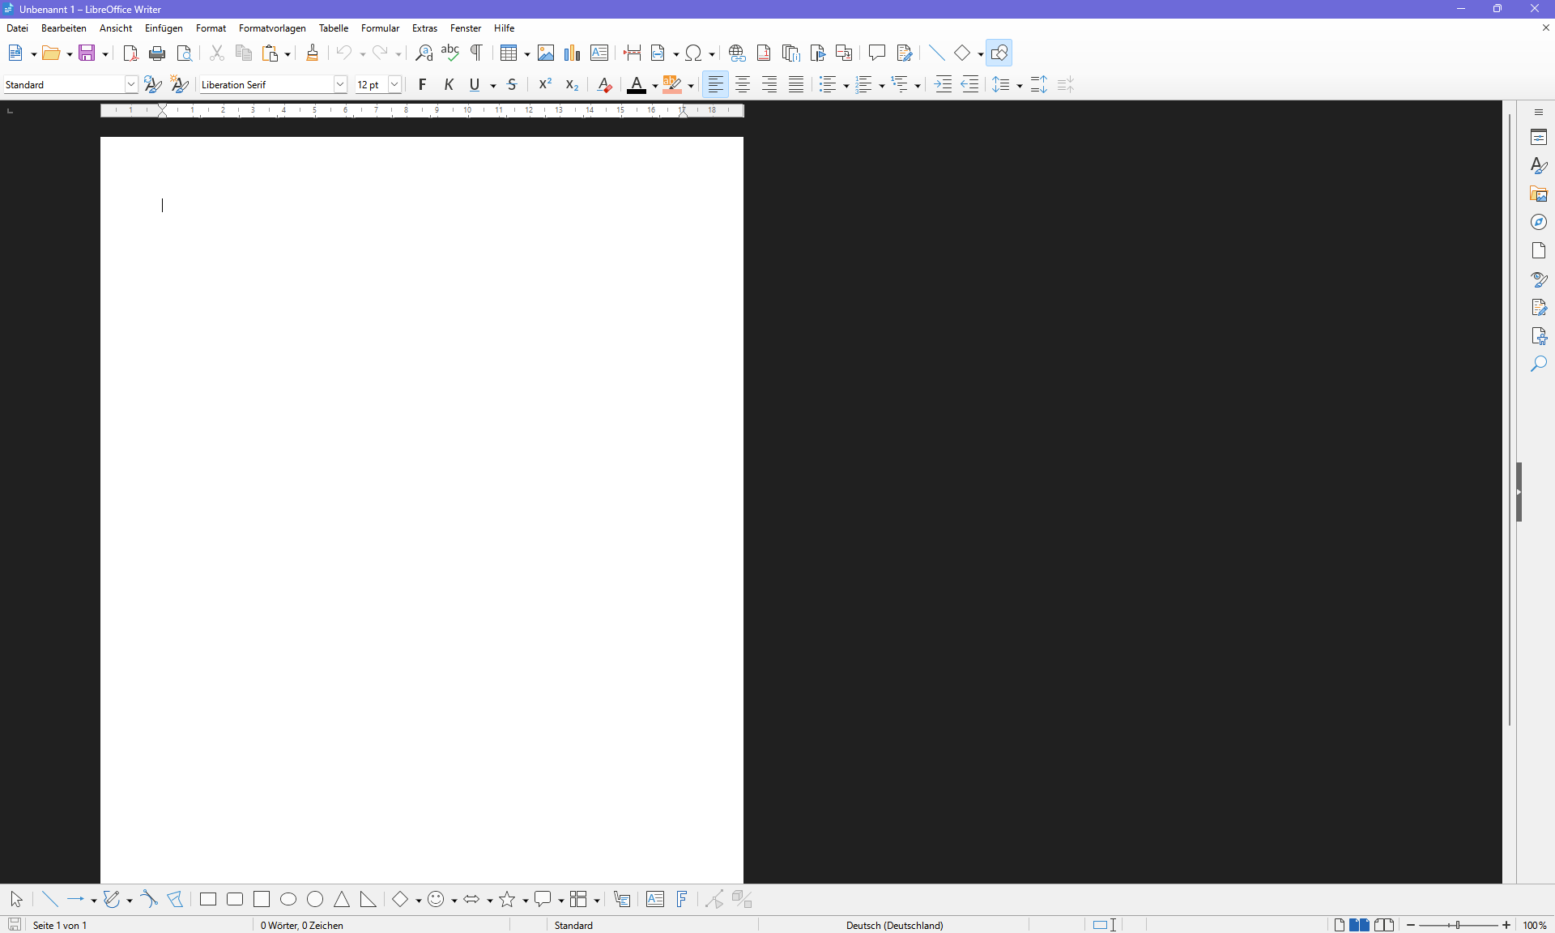
Task: Insert a Fontwork text object
Action: click(x=681, y=899)
